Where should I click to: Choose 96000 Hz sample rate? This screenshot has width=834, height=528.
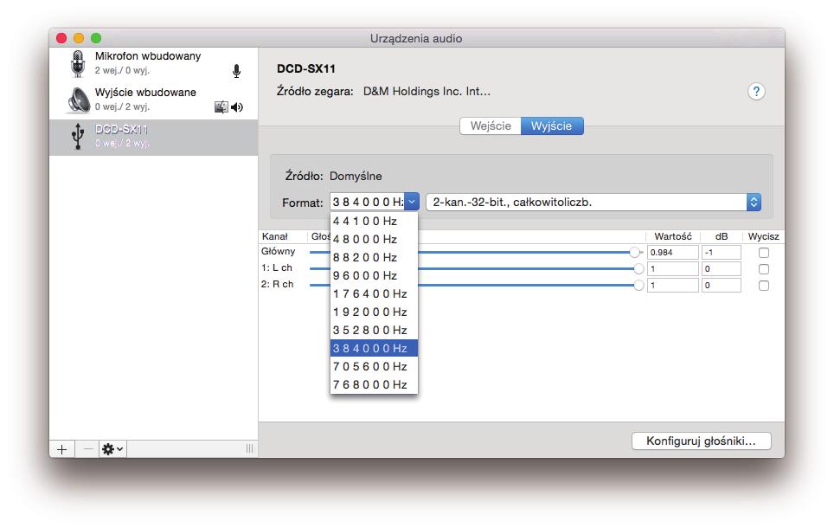coord(374,275)
